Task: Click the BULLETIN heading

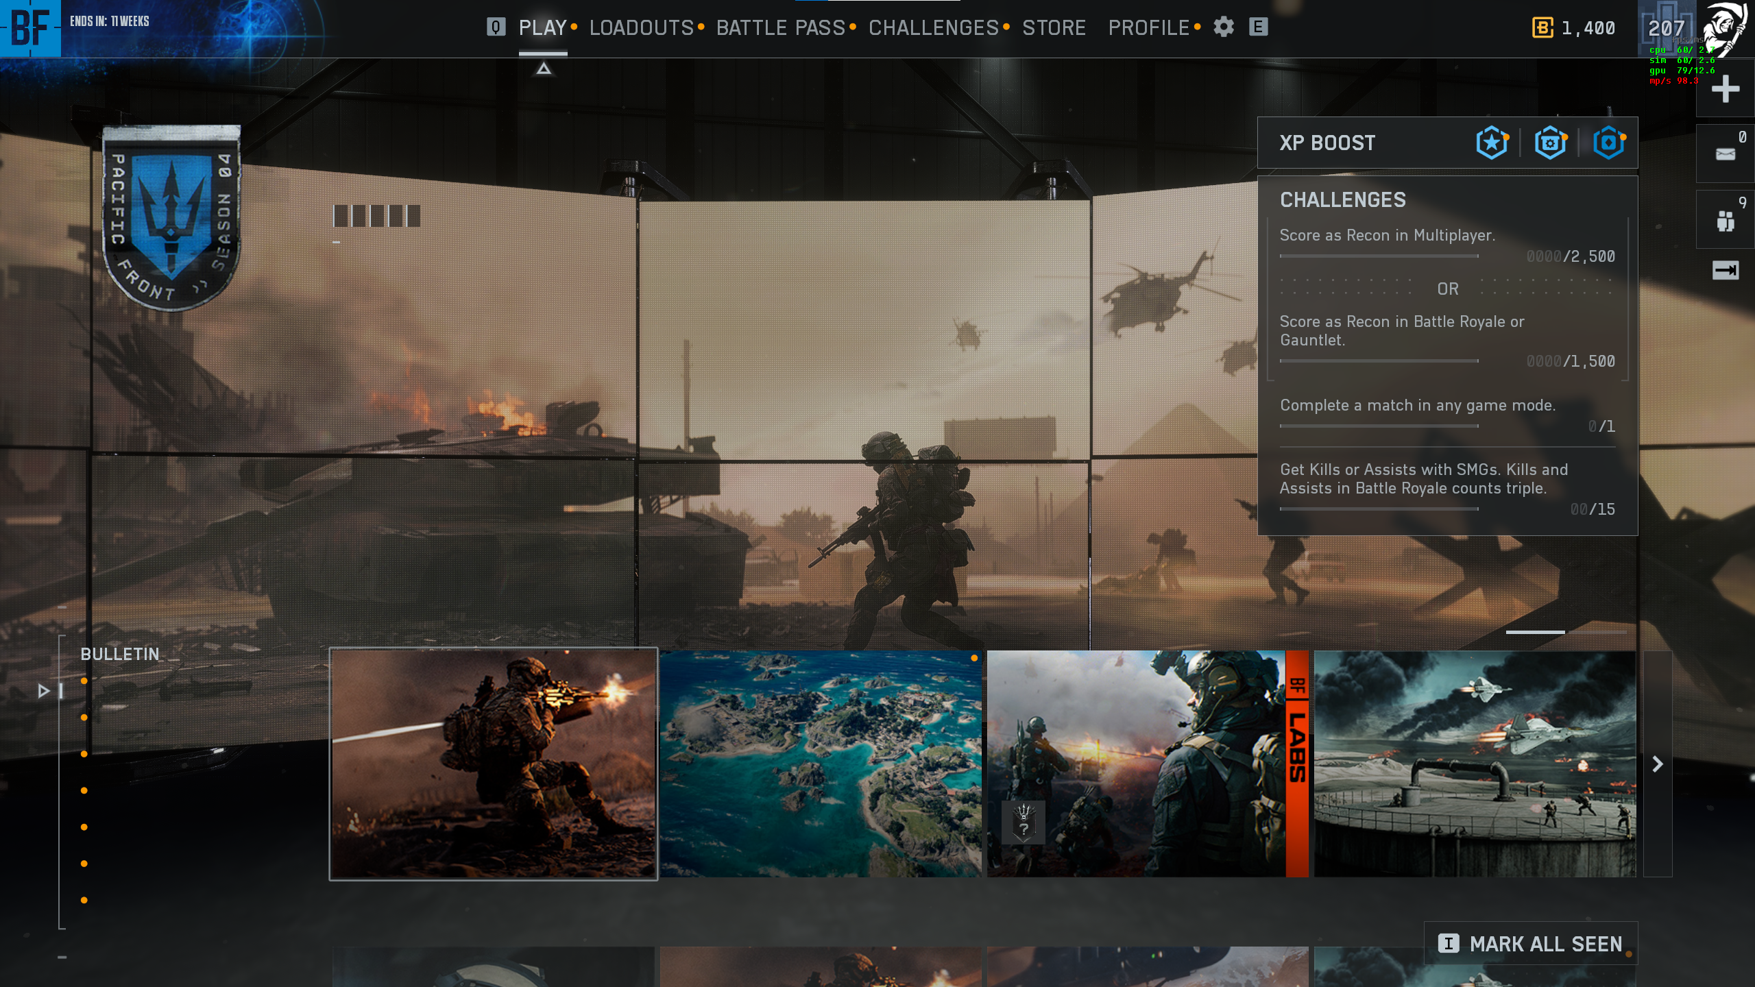Action: (x=120, y=654)
